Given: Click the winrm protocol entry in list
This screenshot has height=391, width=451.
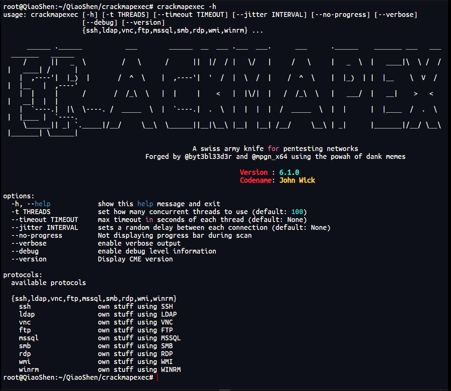Looking at the screenshot, I should [29, 370].
